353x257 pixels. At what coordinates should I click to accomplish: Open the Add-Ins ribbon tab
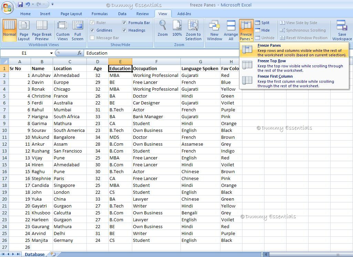184,14
